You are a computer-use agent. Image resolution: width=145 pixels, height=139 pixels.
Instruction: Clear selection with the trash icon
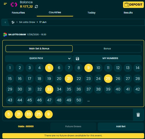tap(138, 115)
